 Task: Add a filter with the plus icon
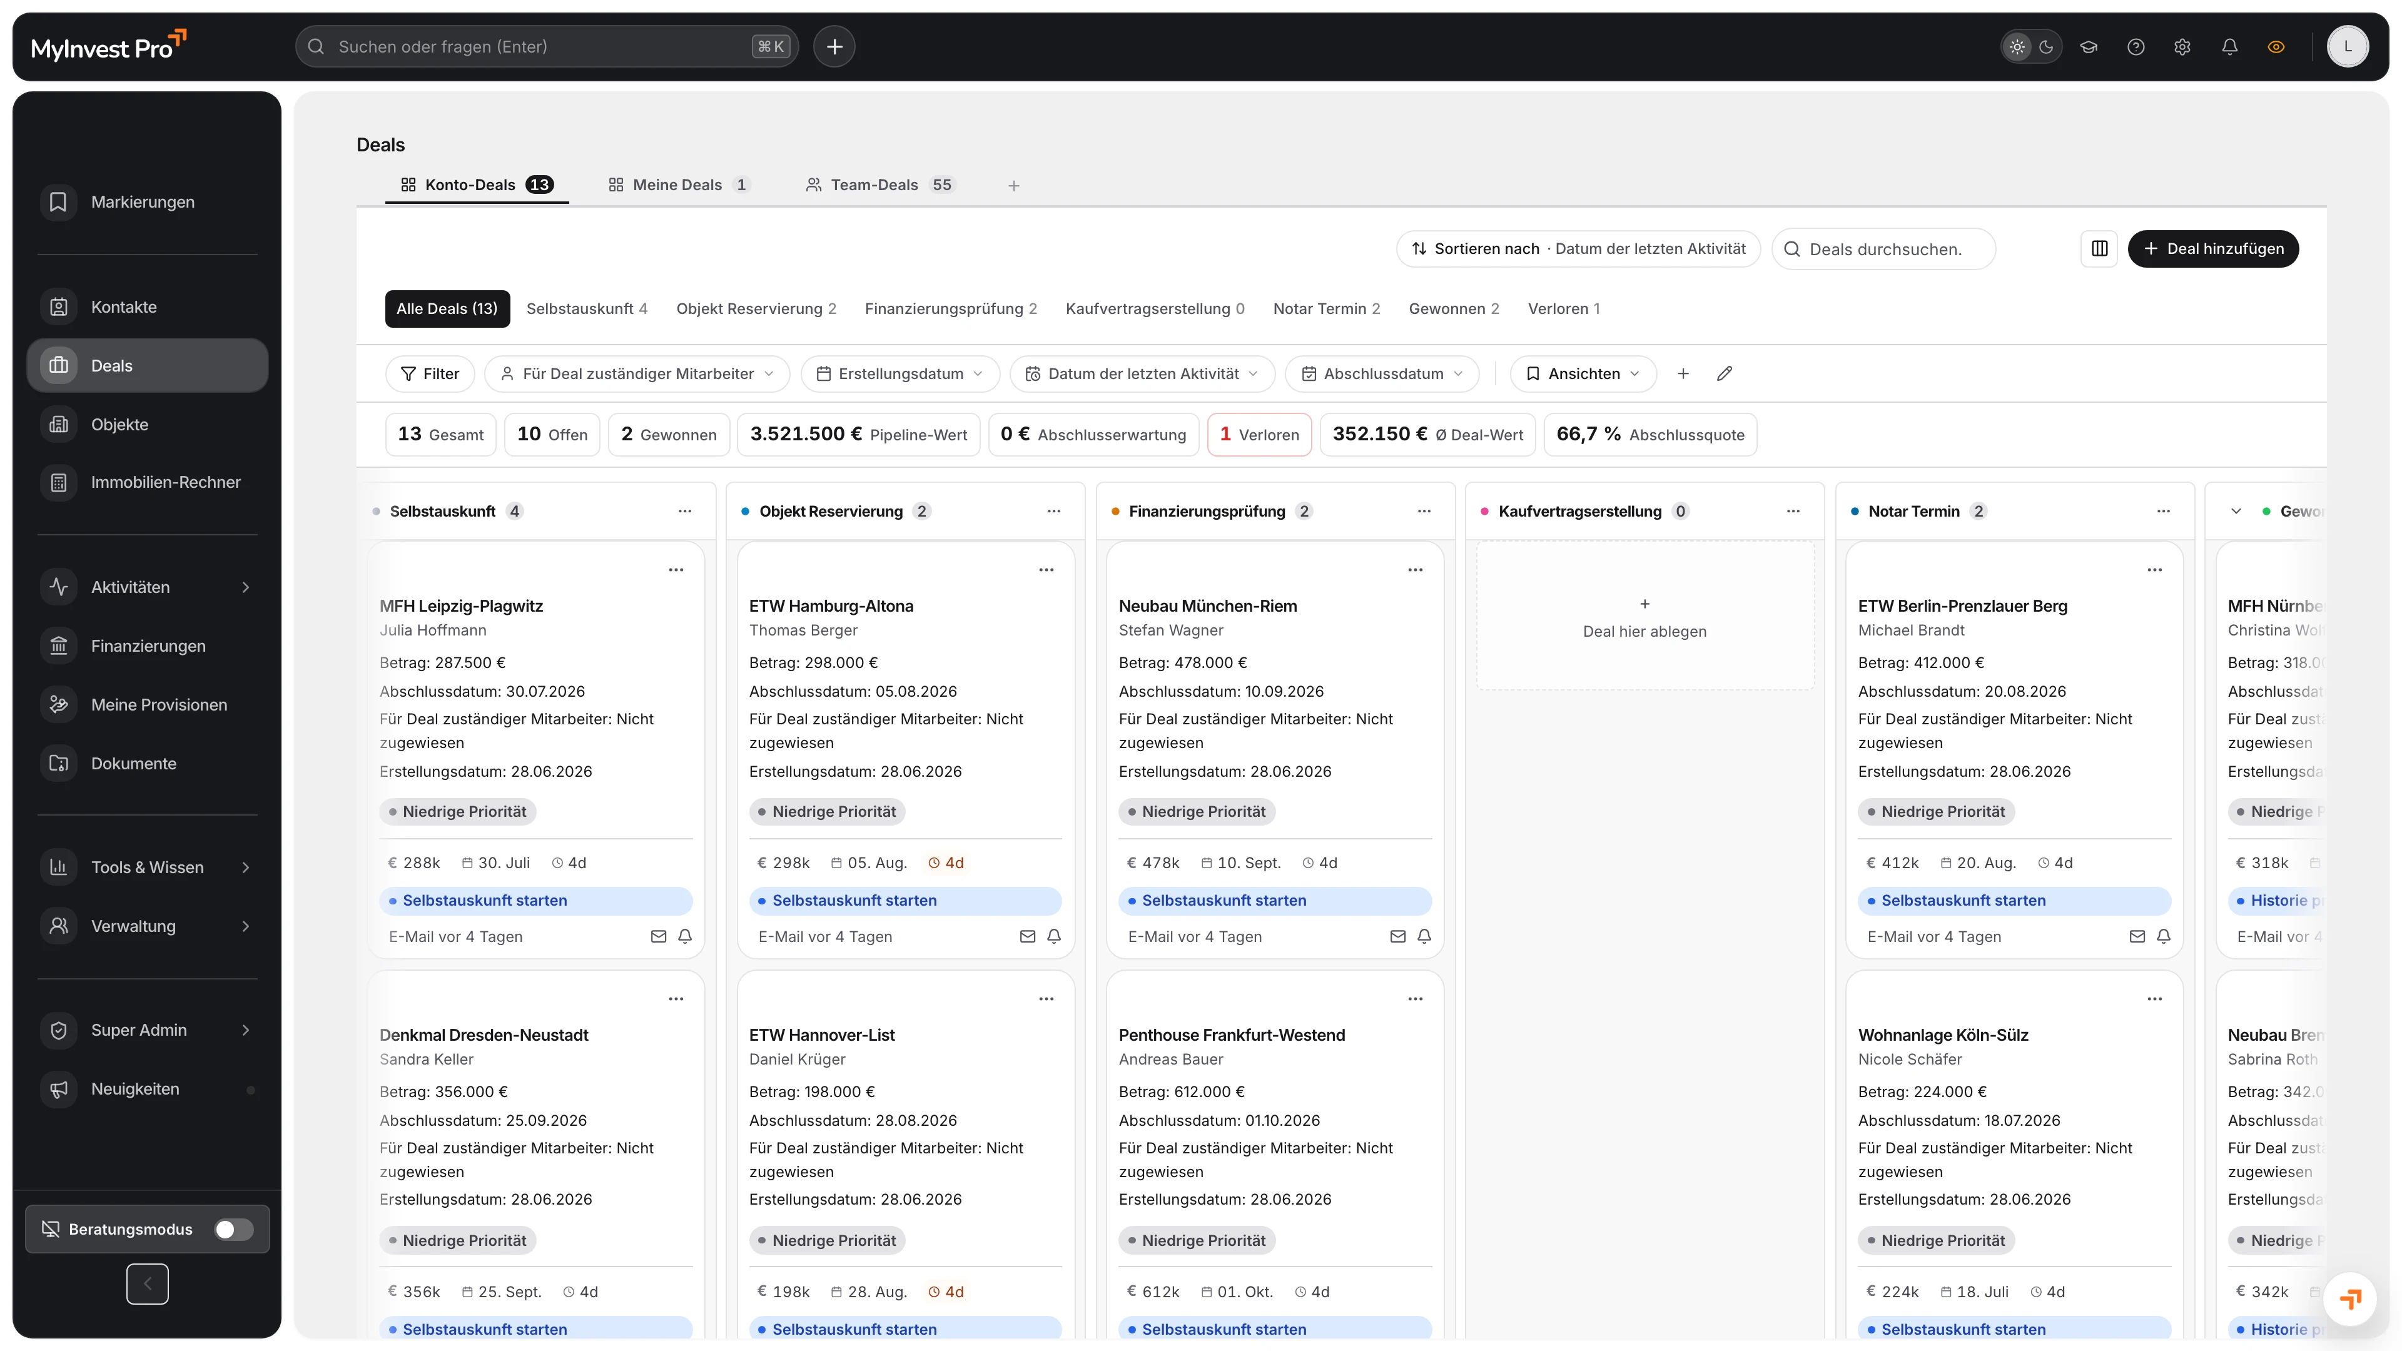click(x=1683, y=373)
